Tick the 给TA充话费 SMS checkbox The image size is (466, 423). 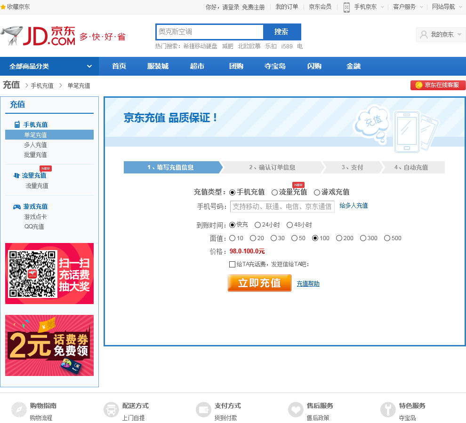click(233, 264)
